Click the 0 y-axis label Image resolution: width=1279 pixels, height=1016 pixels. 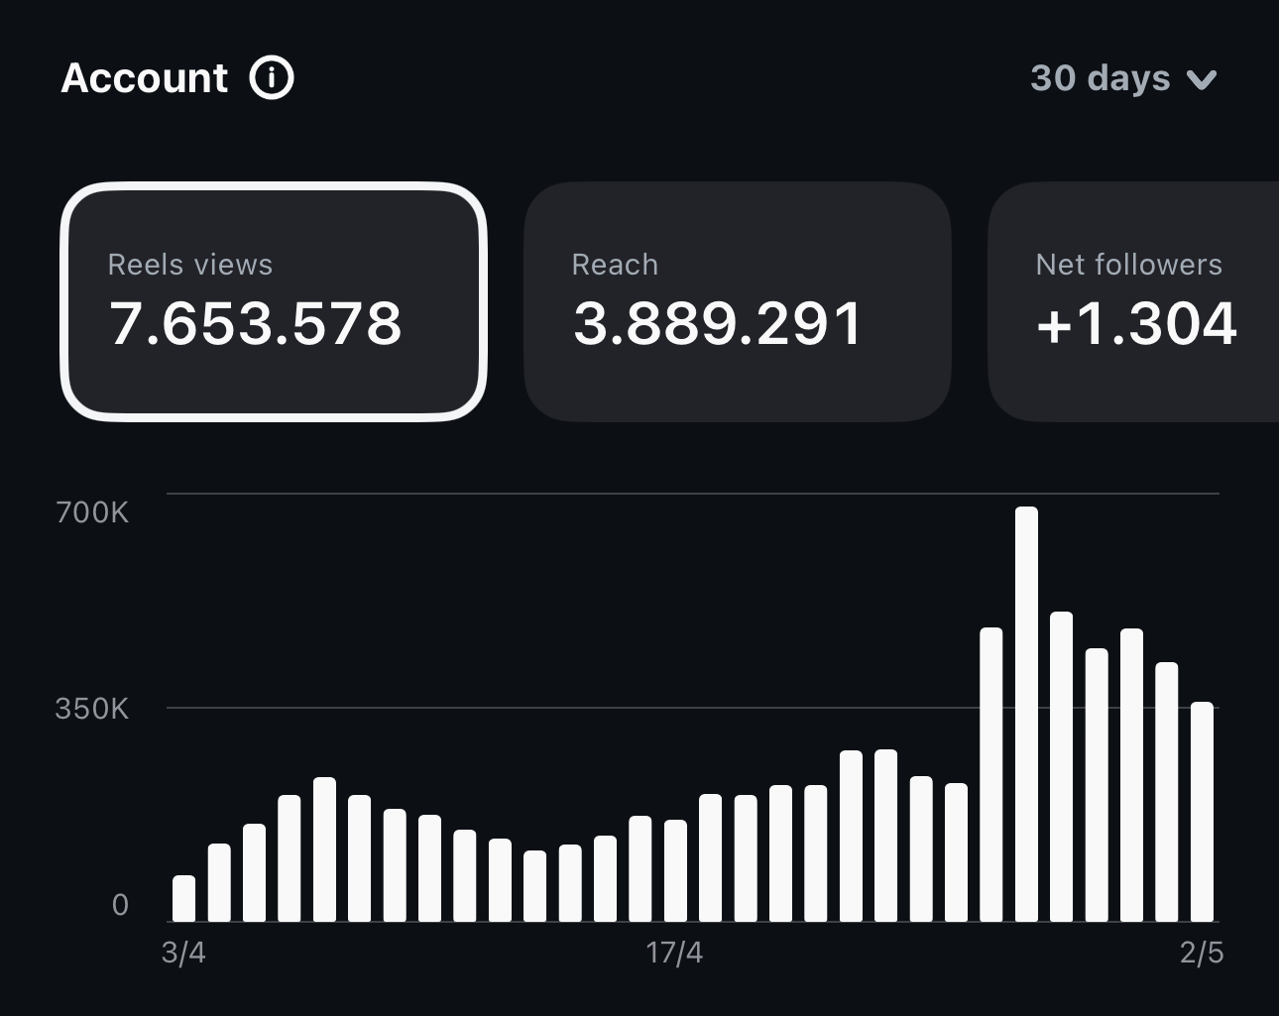(x=120, y=905)
